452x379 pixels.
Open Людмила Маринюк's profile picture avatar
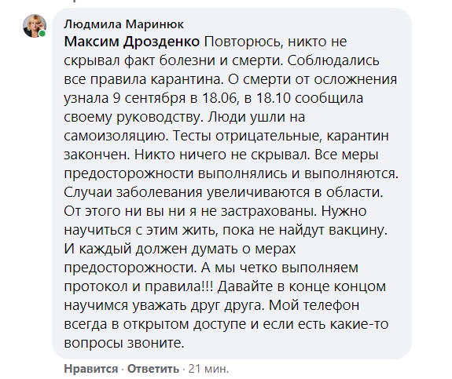point(35,26)
